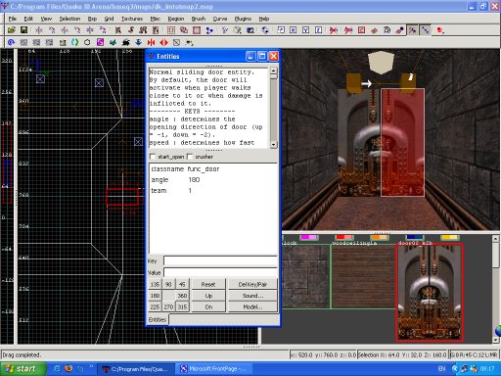
Task: Click the green-blue brackets patch icon
Action: coord(74,42)
